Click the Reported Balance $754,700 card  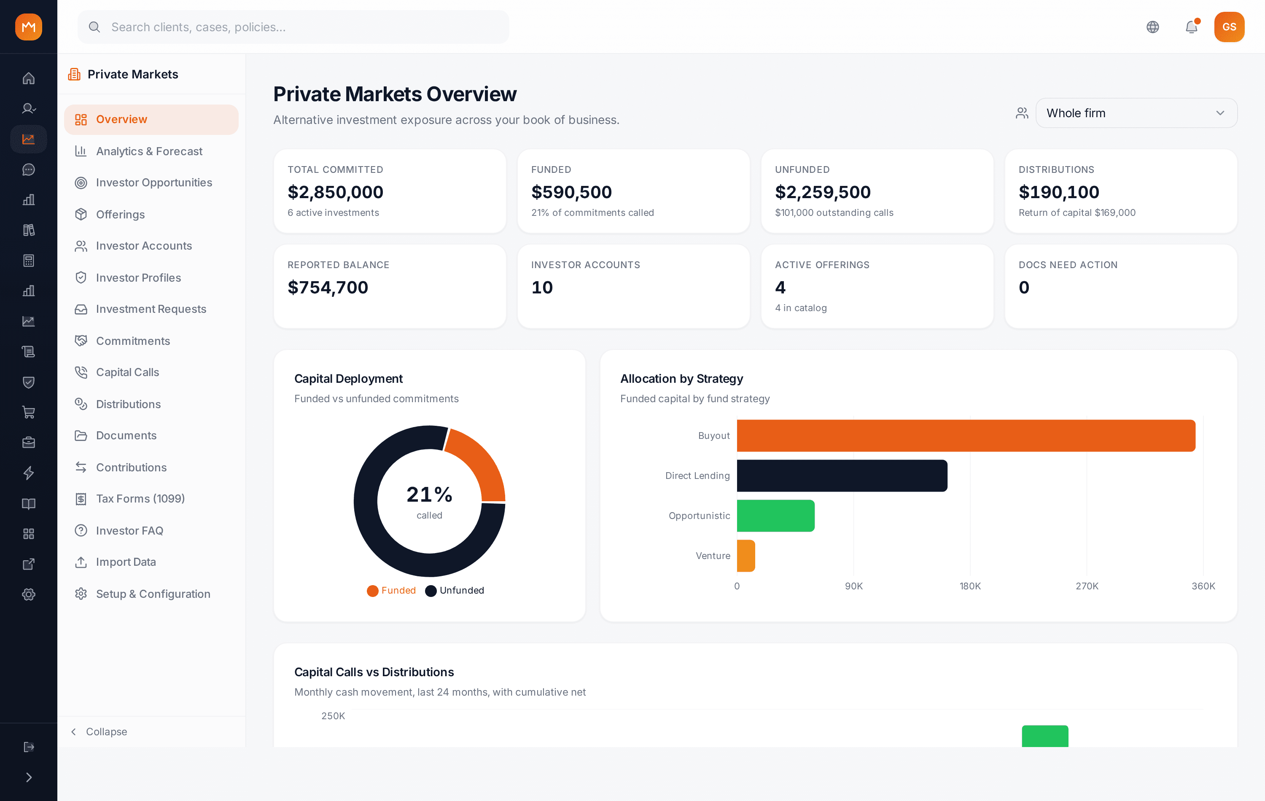click(390, 286)
